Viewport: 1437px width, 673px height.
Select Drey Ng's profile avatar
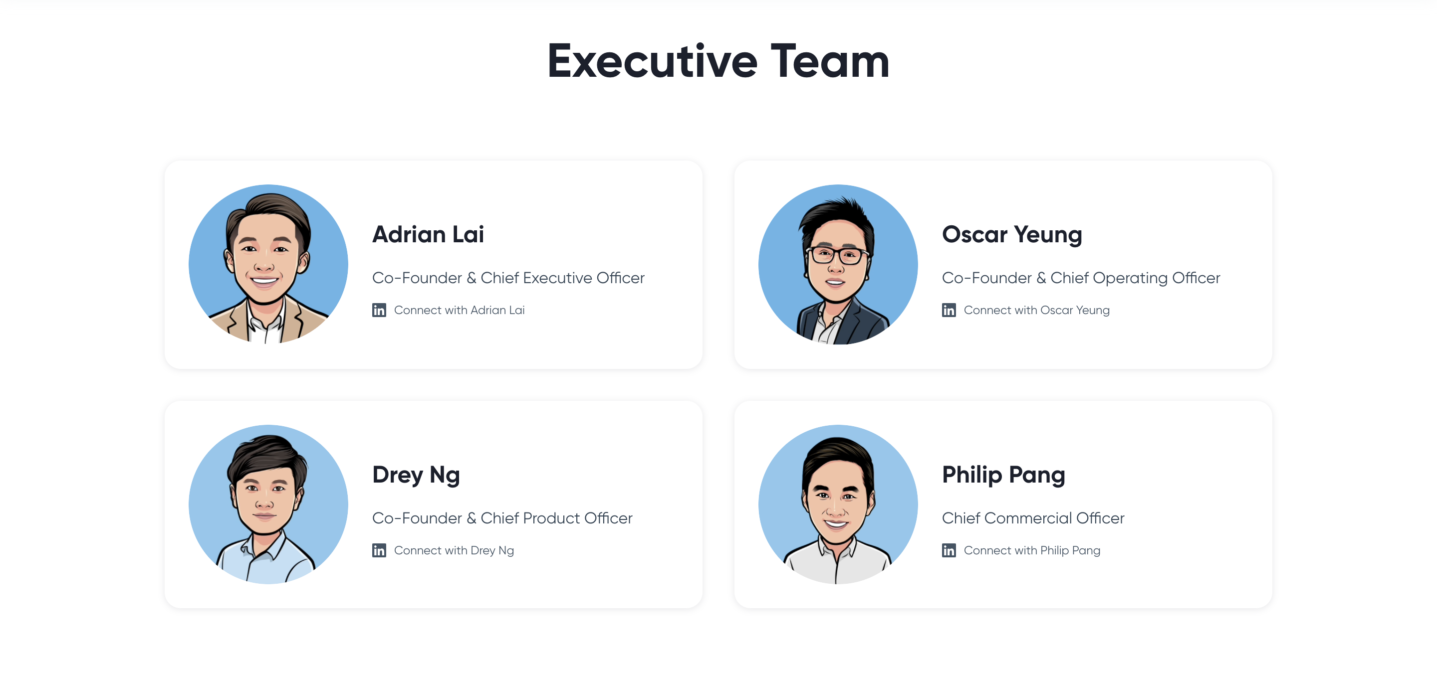click(268, 504)
